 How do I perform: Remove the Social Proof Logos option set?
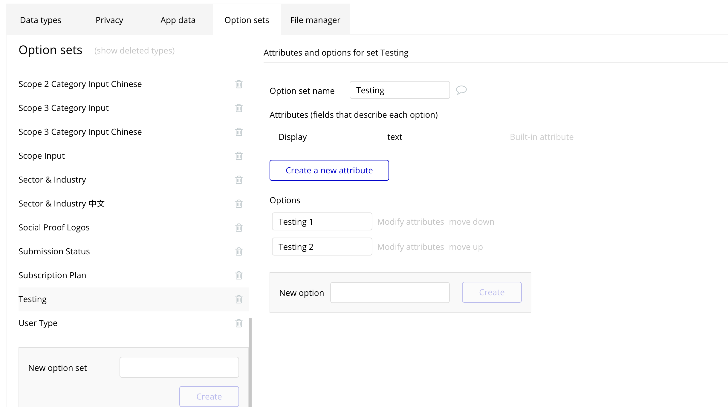(x=238, y=228)
